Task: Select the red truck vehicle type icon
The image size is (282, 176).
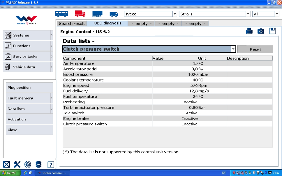Action: point(80,14)
